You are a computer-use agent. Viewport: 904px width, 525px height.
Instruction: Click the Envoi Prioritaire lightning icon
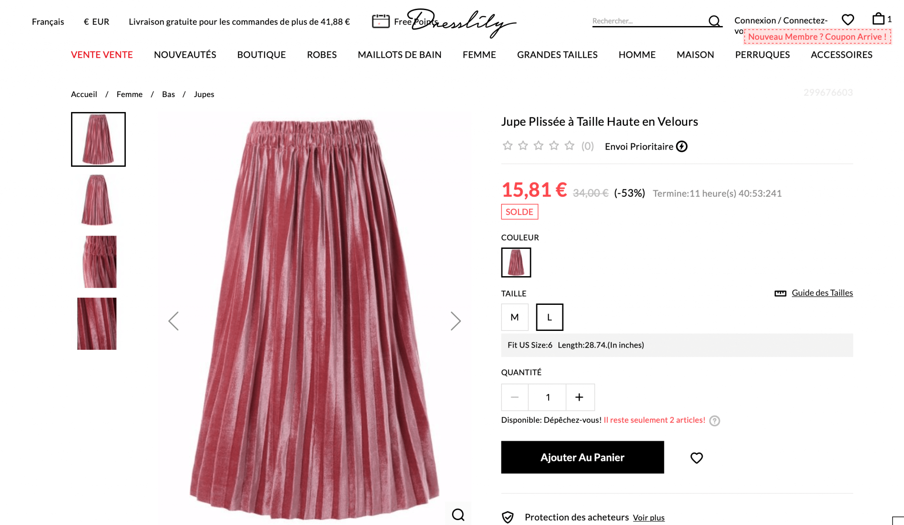pyautogui.click(x=682, y=146)
